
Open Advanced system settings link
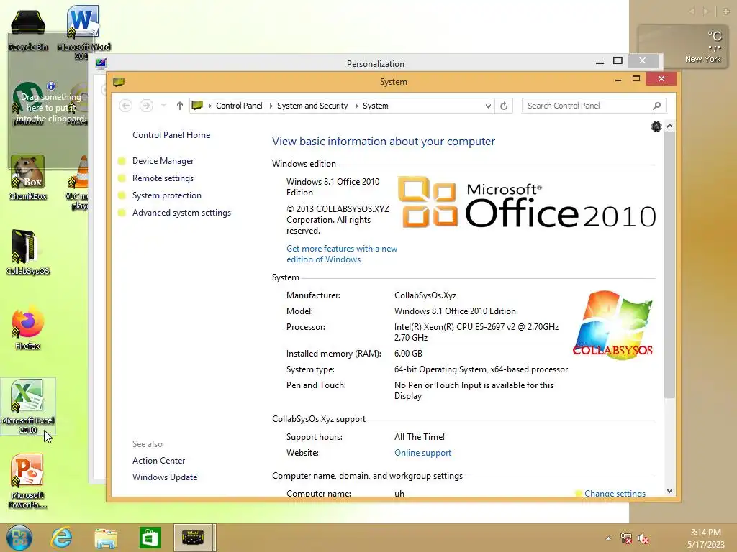pyautogui.click(x=182, y=213)
